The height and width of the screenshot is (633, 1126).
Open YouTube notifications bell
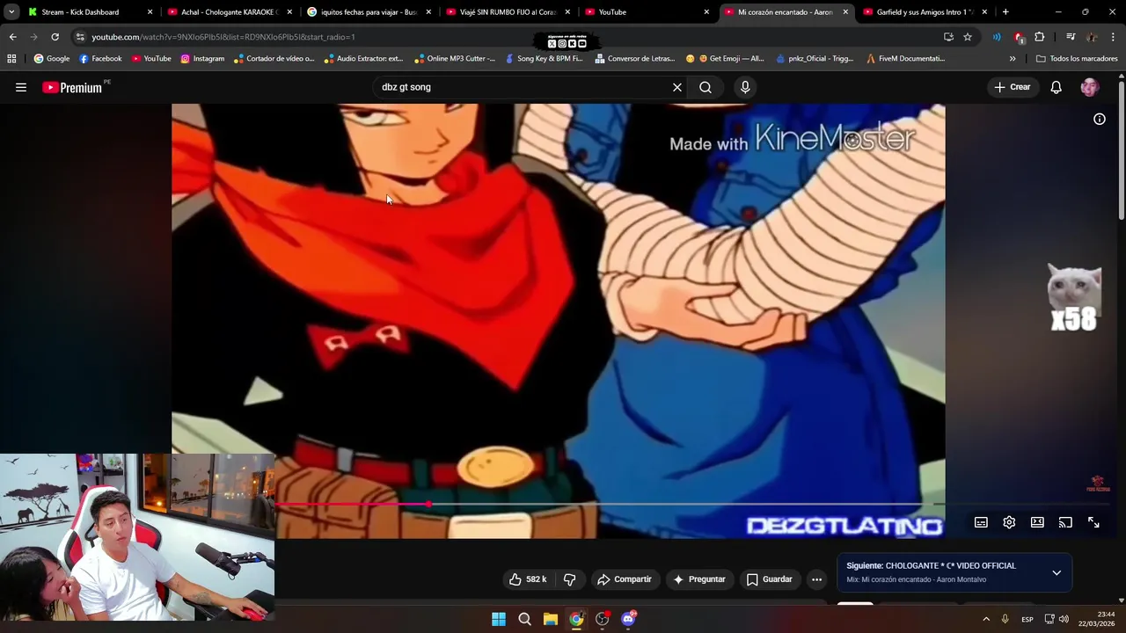pyautogui.click(x=1056, y=87)
